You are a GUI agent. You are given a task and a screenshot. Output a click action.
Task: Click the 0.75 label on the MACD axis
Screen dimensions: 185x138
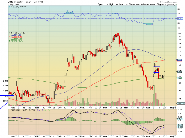[x=180, y=110]
